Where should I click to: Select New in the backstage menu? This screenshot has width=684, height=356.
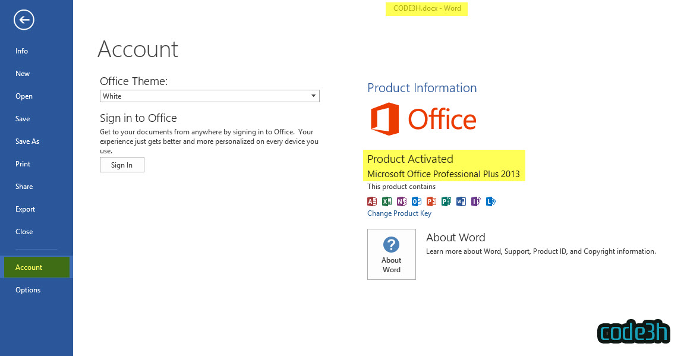coord(23,74)
